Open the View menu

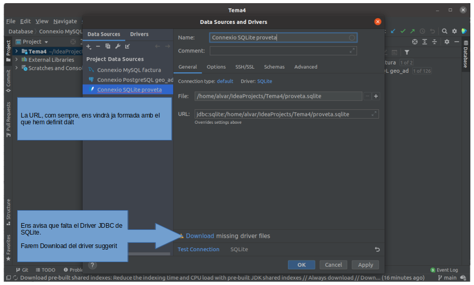click(42, 21)
